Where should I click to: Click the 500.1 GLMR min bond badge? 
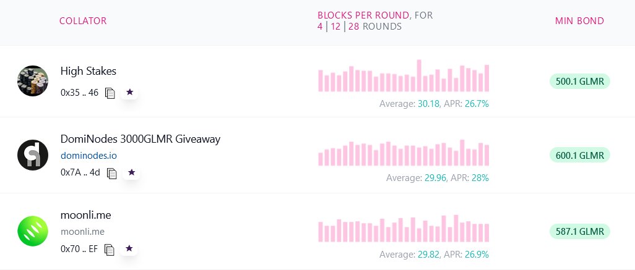pos(579,82)
